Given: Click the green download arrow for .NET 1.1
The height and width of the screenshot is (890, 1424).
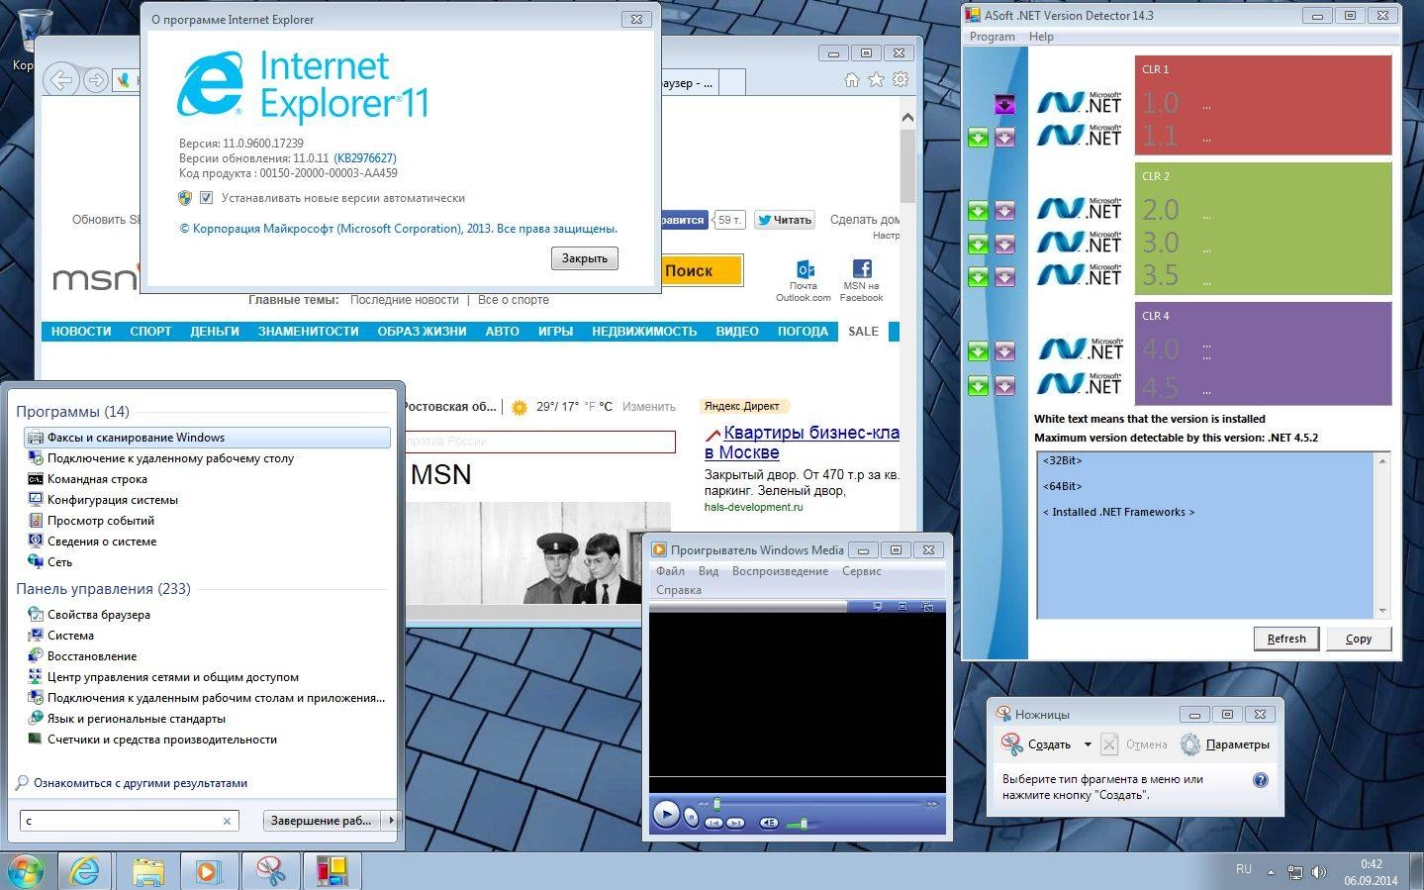Looking at the screenshot, I should click(978, 139).
